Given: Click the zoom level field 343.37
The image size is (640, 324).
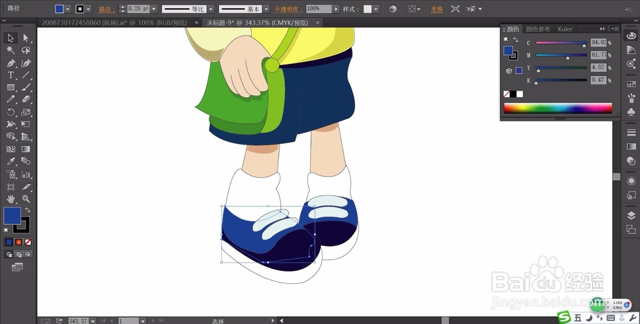Looking at the screenshot, I should coord(78,321).
